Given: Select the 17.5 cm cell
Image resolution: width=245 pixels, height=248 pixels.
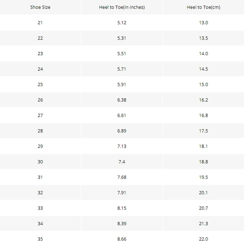Looking at the screenshot, I should (x=203, y=131).
